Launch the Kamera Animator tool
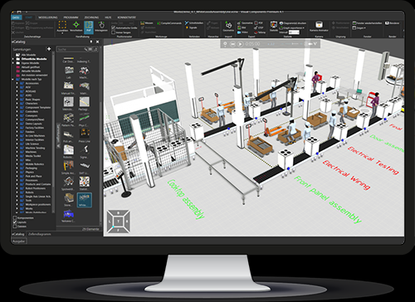Screen dimensions: 415x302 319,26
